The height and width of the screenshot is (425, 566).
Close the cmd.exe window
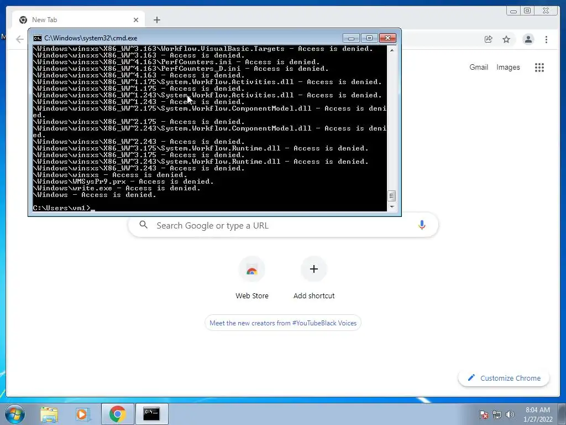pyautogui.click(x=387, y=38)
